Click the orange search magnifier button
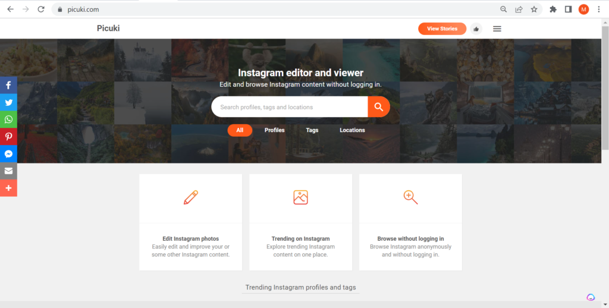 click(379, 107)
